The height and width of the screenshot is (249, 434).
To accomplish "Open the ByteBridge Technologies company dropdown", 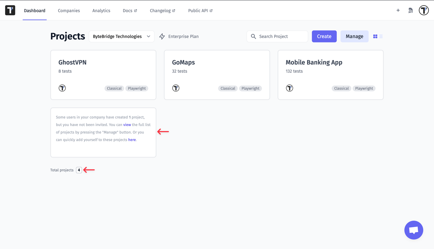I will (x=121, y=36).
